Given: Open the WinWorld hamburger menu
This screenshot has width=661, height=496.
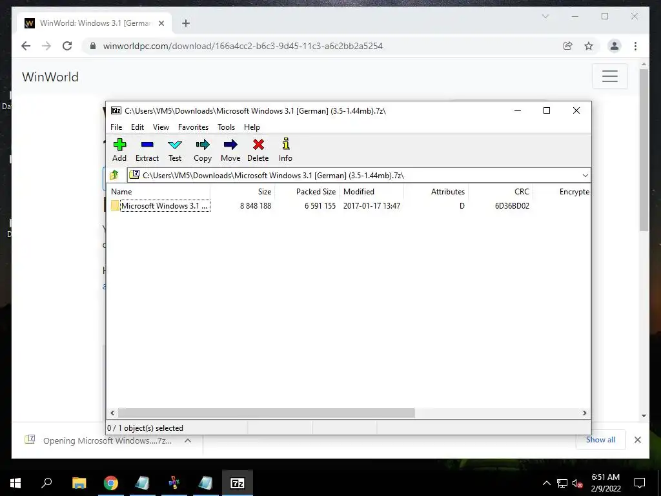Looking at the screenshot, I should [x=609, y=76].
